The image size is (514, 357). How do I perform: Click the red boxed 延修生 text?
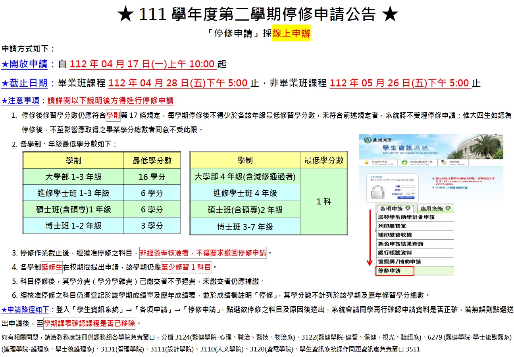pyautogui.click(x=52, y=267)
